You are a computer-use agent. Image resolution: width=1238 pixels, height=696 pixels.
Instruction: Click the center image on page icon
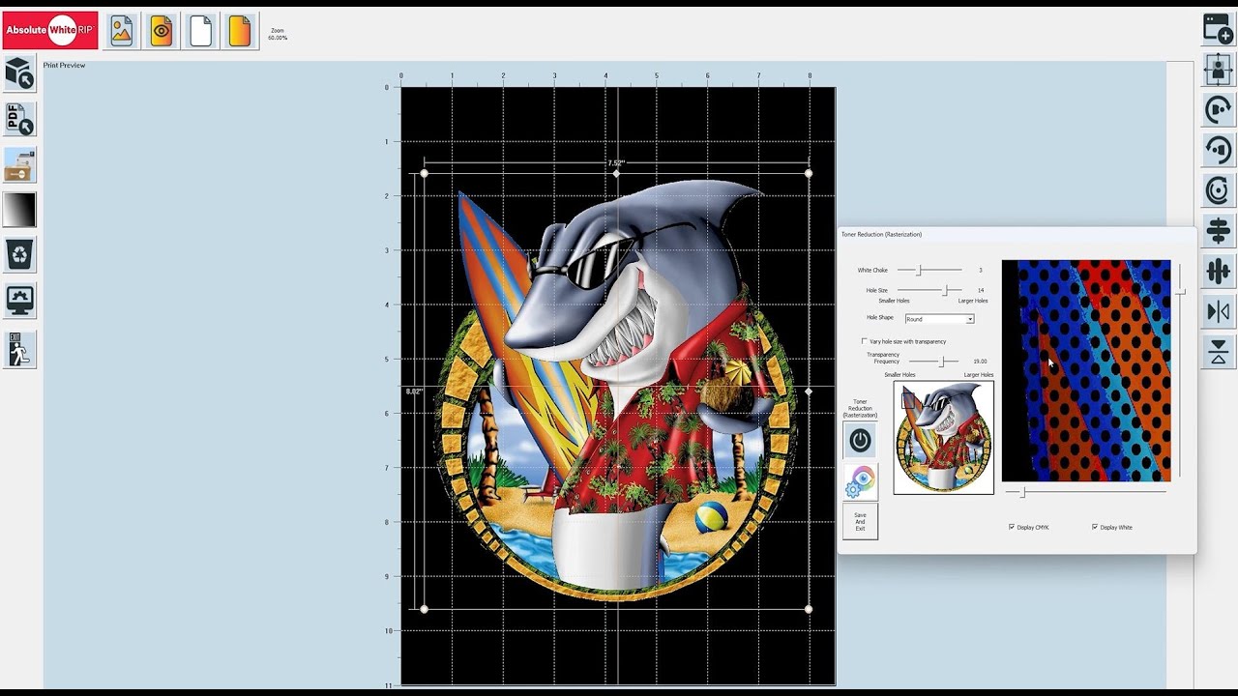coord(1218,69)
